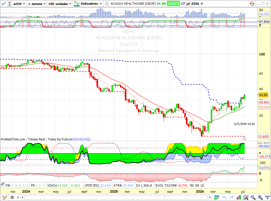Click the dotted bar with down arrow icon
The width and height of the screenshot is (271, 201).
[x=268, y=197]
